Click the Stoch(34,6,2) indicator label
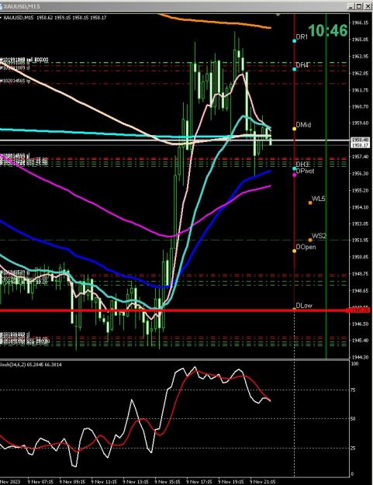Viewport: 373px width, 485px height. [31, 365]
